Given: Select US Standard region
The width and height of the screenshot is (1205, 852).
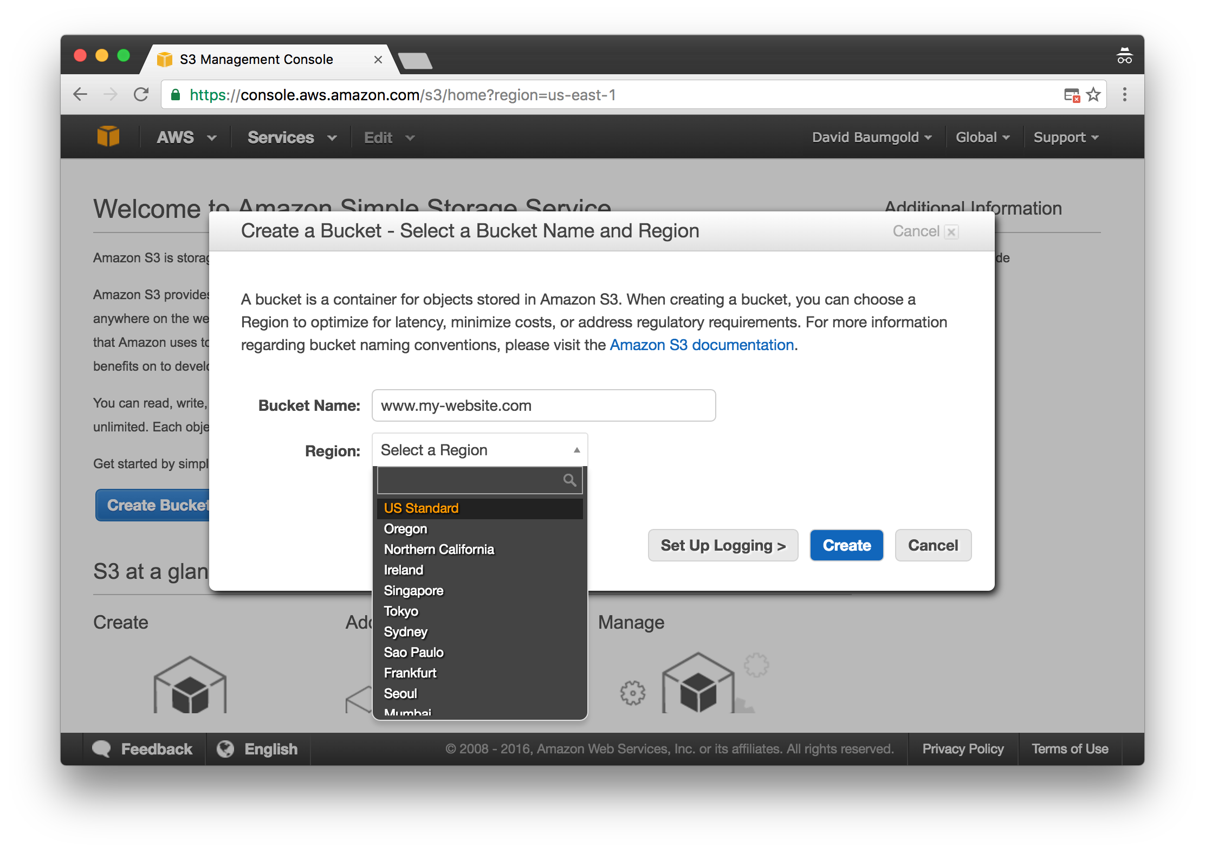Looking at the screenshot, I should (x=480, y=508).
